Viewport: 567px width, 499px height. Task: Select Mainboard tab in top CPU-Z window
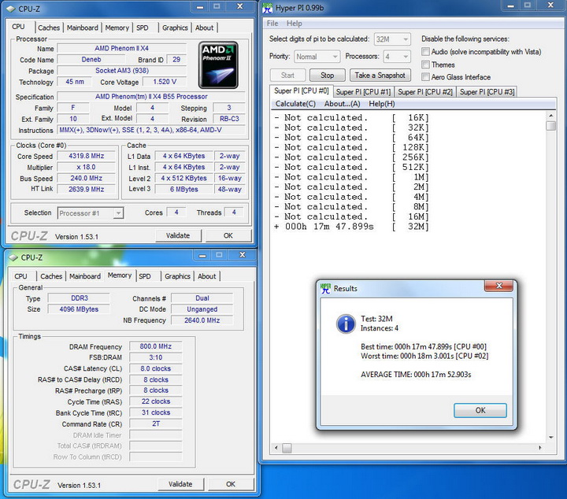[x=83, y=28]
